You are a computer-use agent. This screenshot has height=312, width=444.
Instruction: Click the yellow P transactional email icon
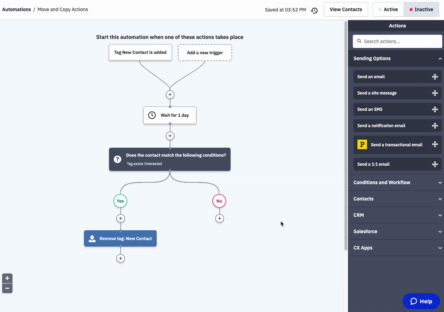362,145
